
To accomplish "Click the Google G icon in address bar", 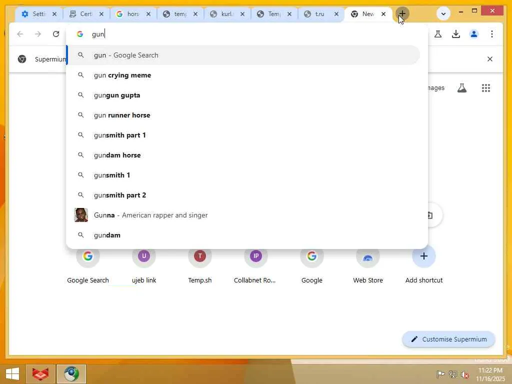I will 80,34.
